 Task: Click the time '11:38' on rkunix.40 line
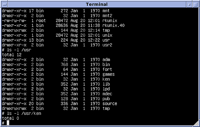pos(94,26)
